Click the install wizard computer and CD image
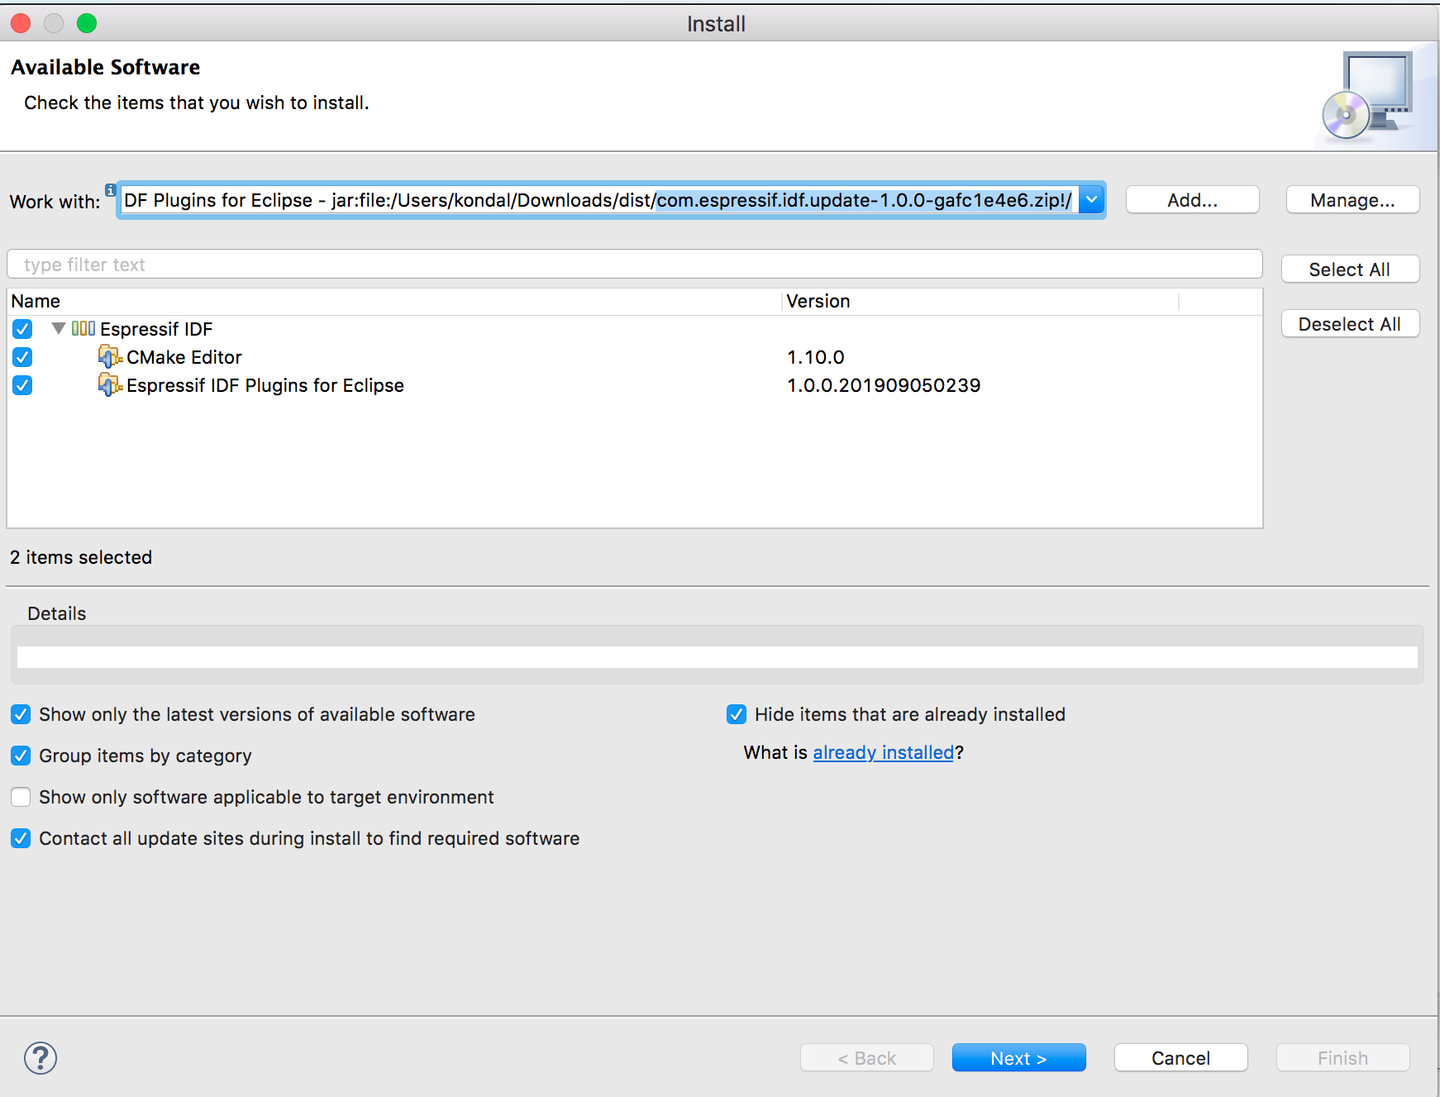This screenshot has height=1097, width=1440. 1367,96
